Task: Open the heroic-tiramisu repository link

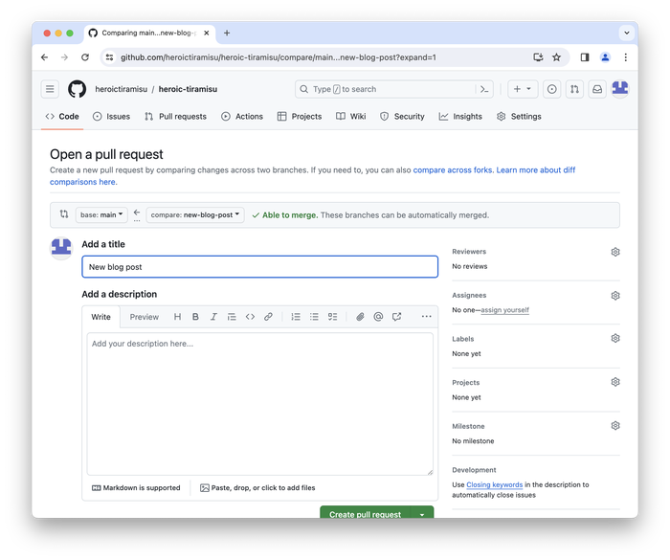Action: click(188, 89)
